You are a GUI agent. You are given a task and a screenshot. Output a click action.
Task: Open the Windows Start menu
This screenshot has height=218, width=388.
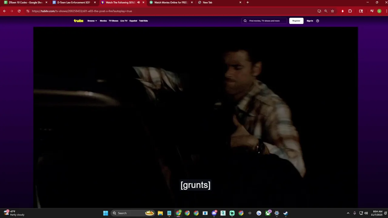click(105, 213)
